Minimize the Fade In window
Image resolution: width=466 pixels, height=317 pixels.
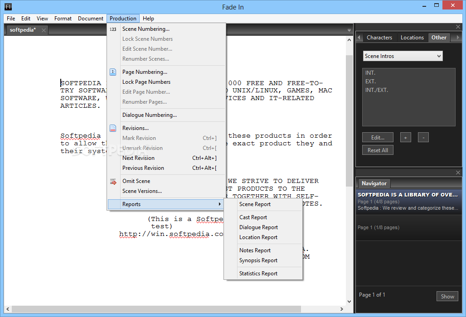[x=424, y=6]
